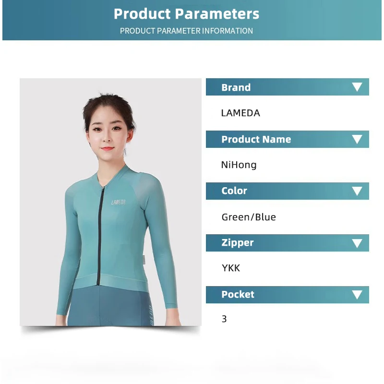This screenshot has width=384, height=384.
Task: Select the Brand header label
Action: pyautogui.click(x=236, y=87)
